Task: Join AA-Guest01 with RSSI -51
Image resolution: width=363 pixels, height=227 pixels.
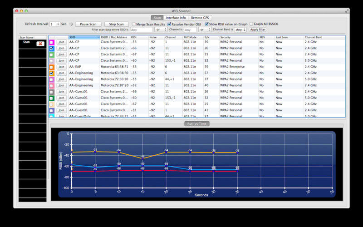Action: point(61,110)
